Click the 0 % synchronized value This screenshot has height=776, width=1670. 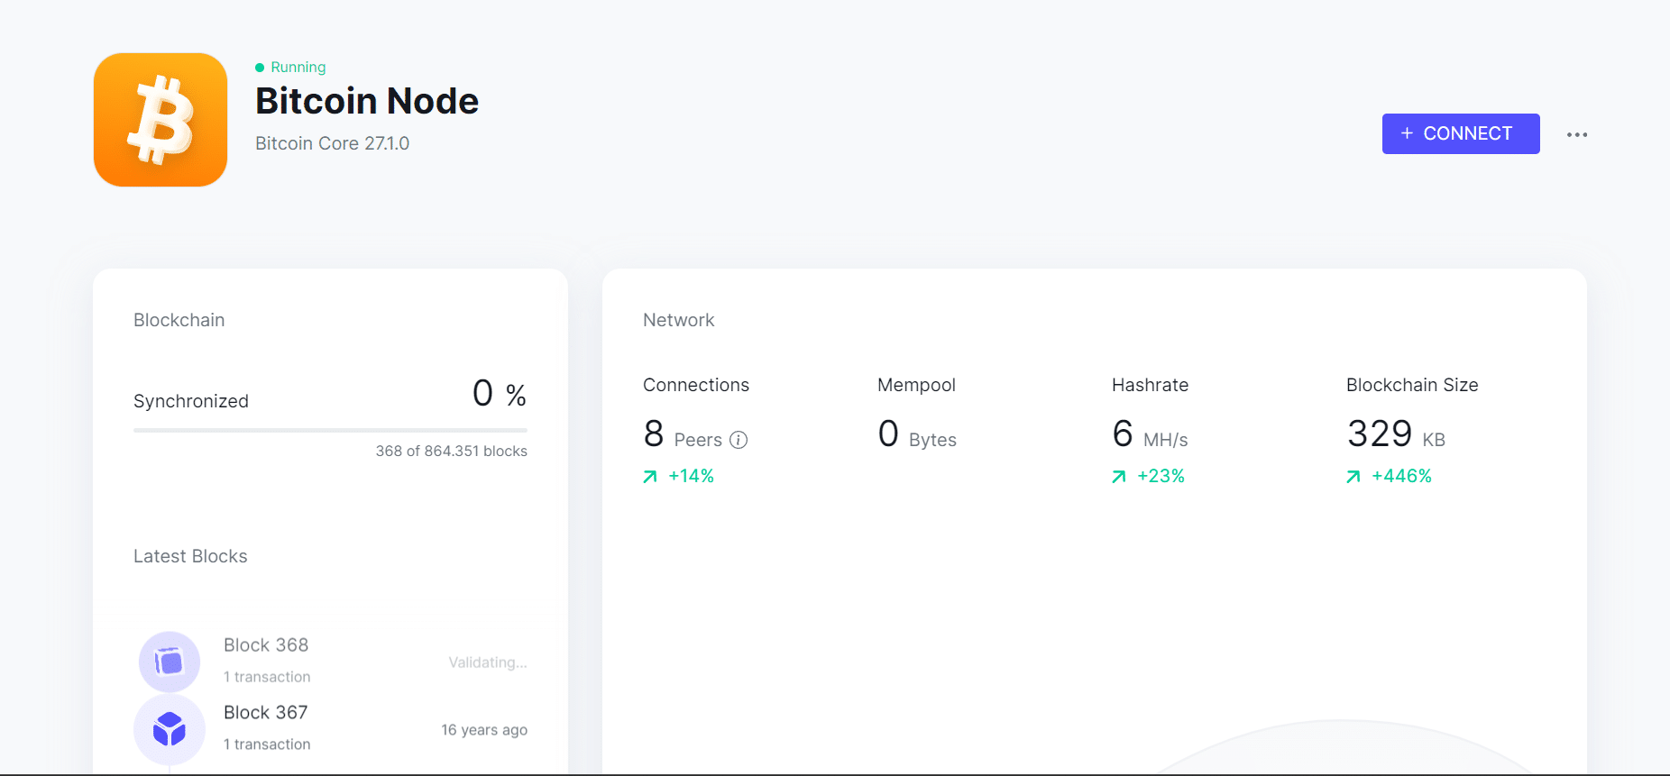coord(500,393)
